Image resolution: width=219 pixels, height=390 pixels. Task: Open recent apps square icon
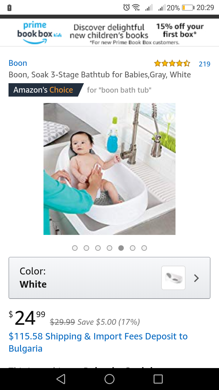158,379
